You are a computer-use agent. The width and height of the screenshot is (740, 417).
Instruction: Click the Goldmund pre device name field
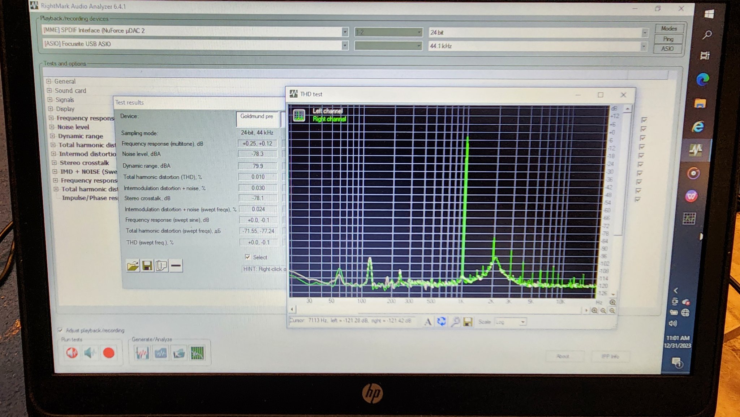click(257, 119)
